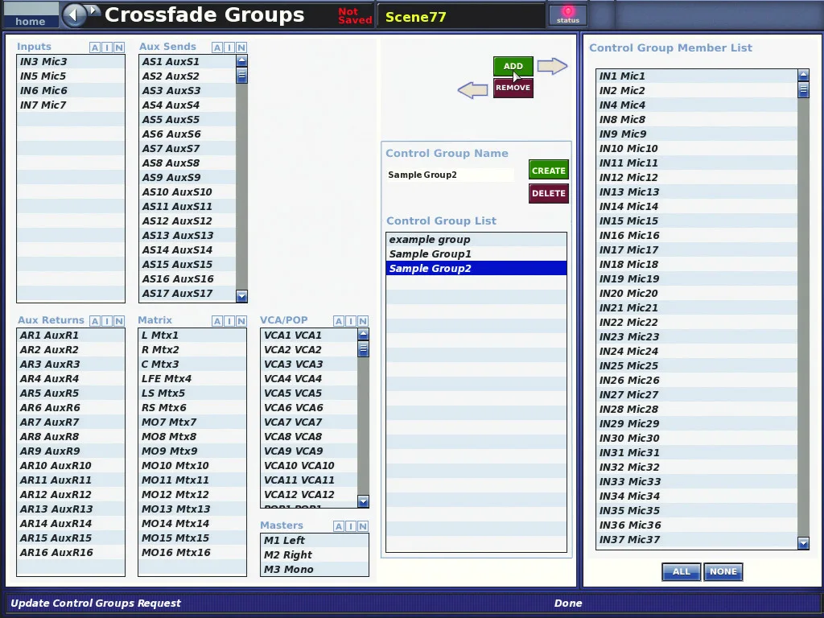Click VCA/POP 'N' toggle

[363, 321]
